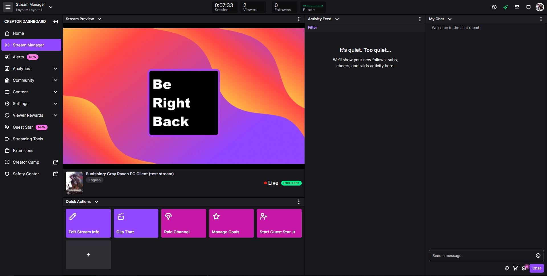The height and width of the screenshot is (276, 547).
Task: Toggle the left navigation collapse arrow
Action: coord(56,21)
